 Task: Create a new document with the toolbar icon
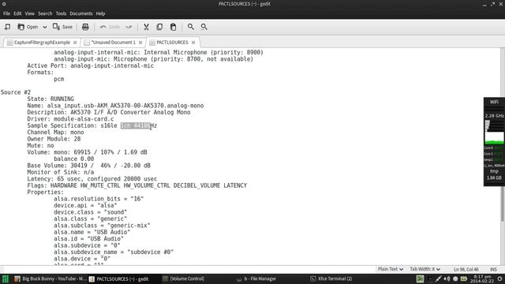point(7,27)
